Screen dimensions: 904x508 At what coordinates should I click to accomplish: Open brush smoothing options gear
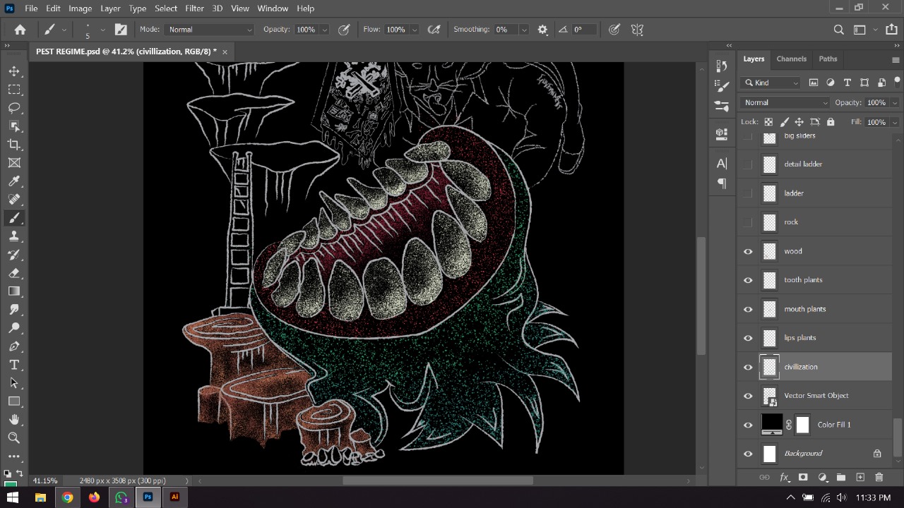[542, 30]
